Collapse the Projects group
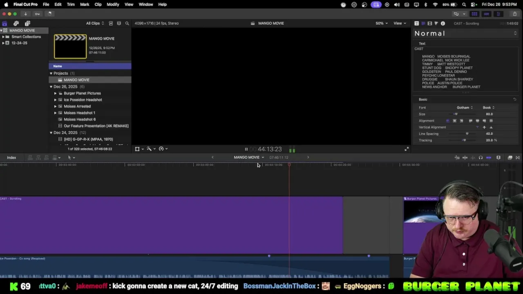The image size is (523, 294). click(51, 73)
